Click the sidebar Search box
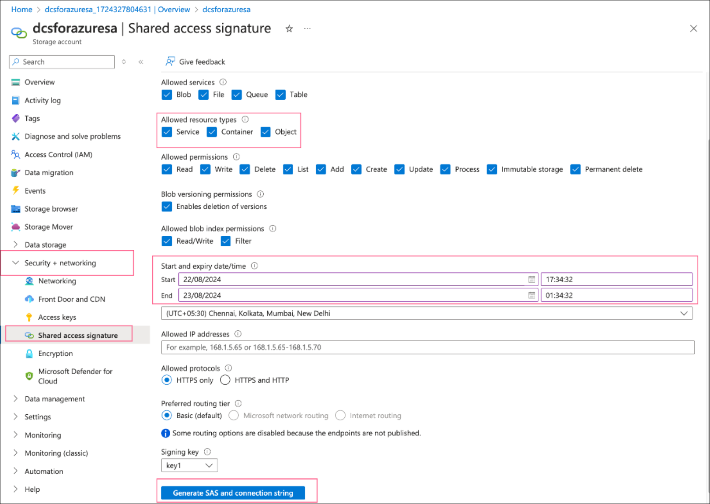Screen dimensions: 710x504 pyautogui.click(x=62, y=62)
